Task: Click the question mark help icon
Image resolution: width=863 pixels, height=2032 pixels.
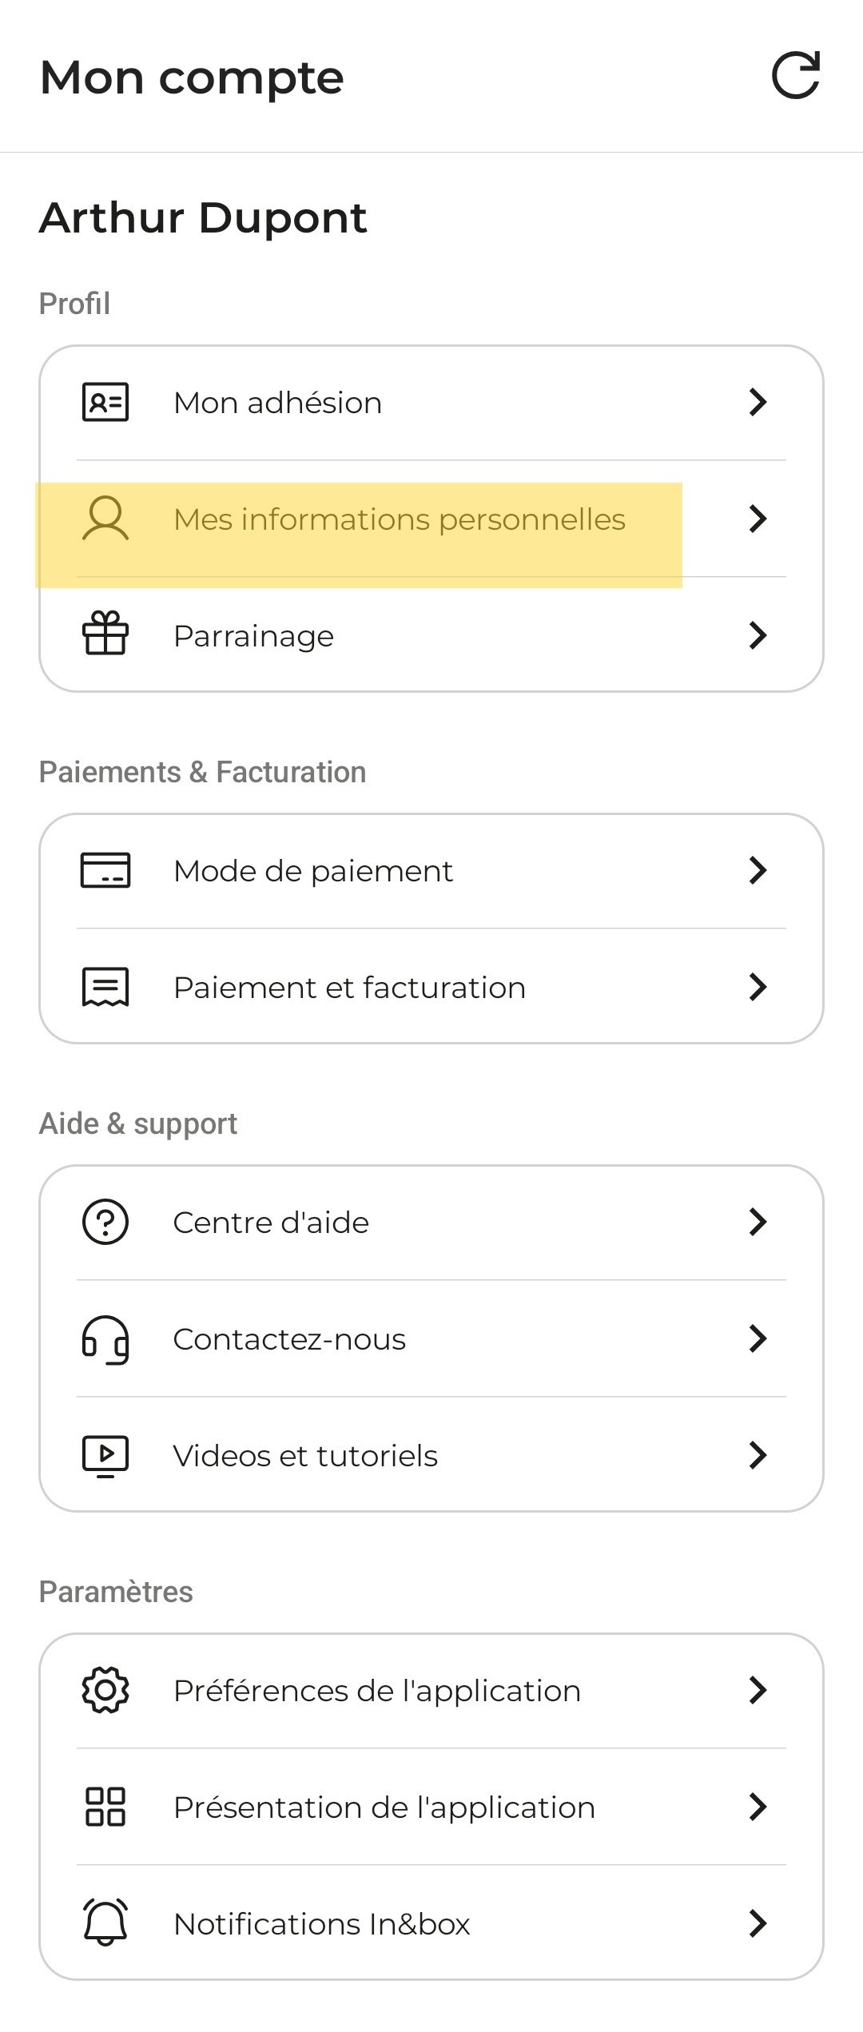Action: tap(105, 1222)
